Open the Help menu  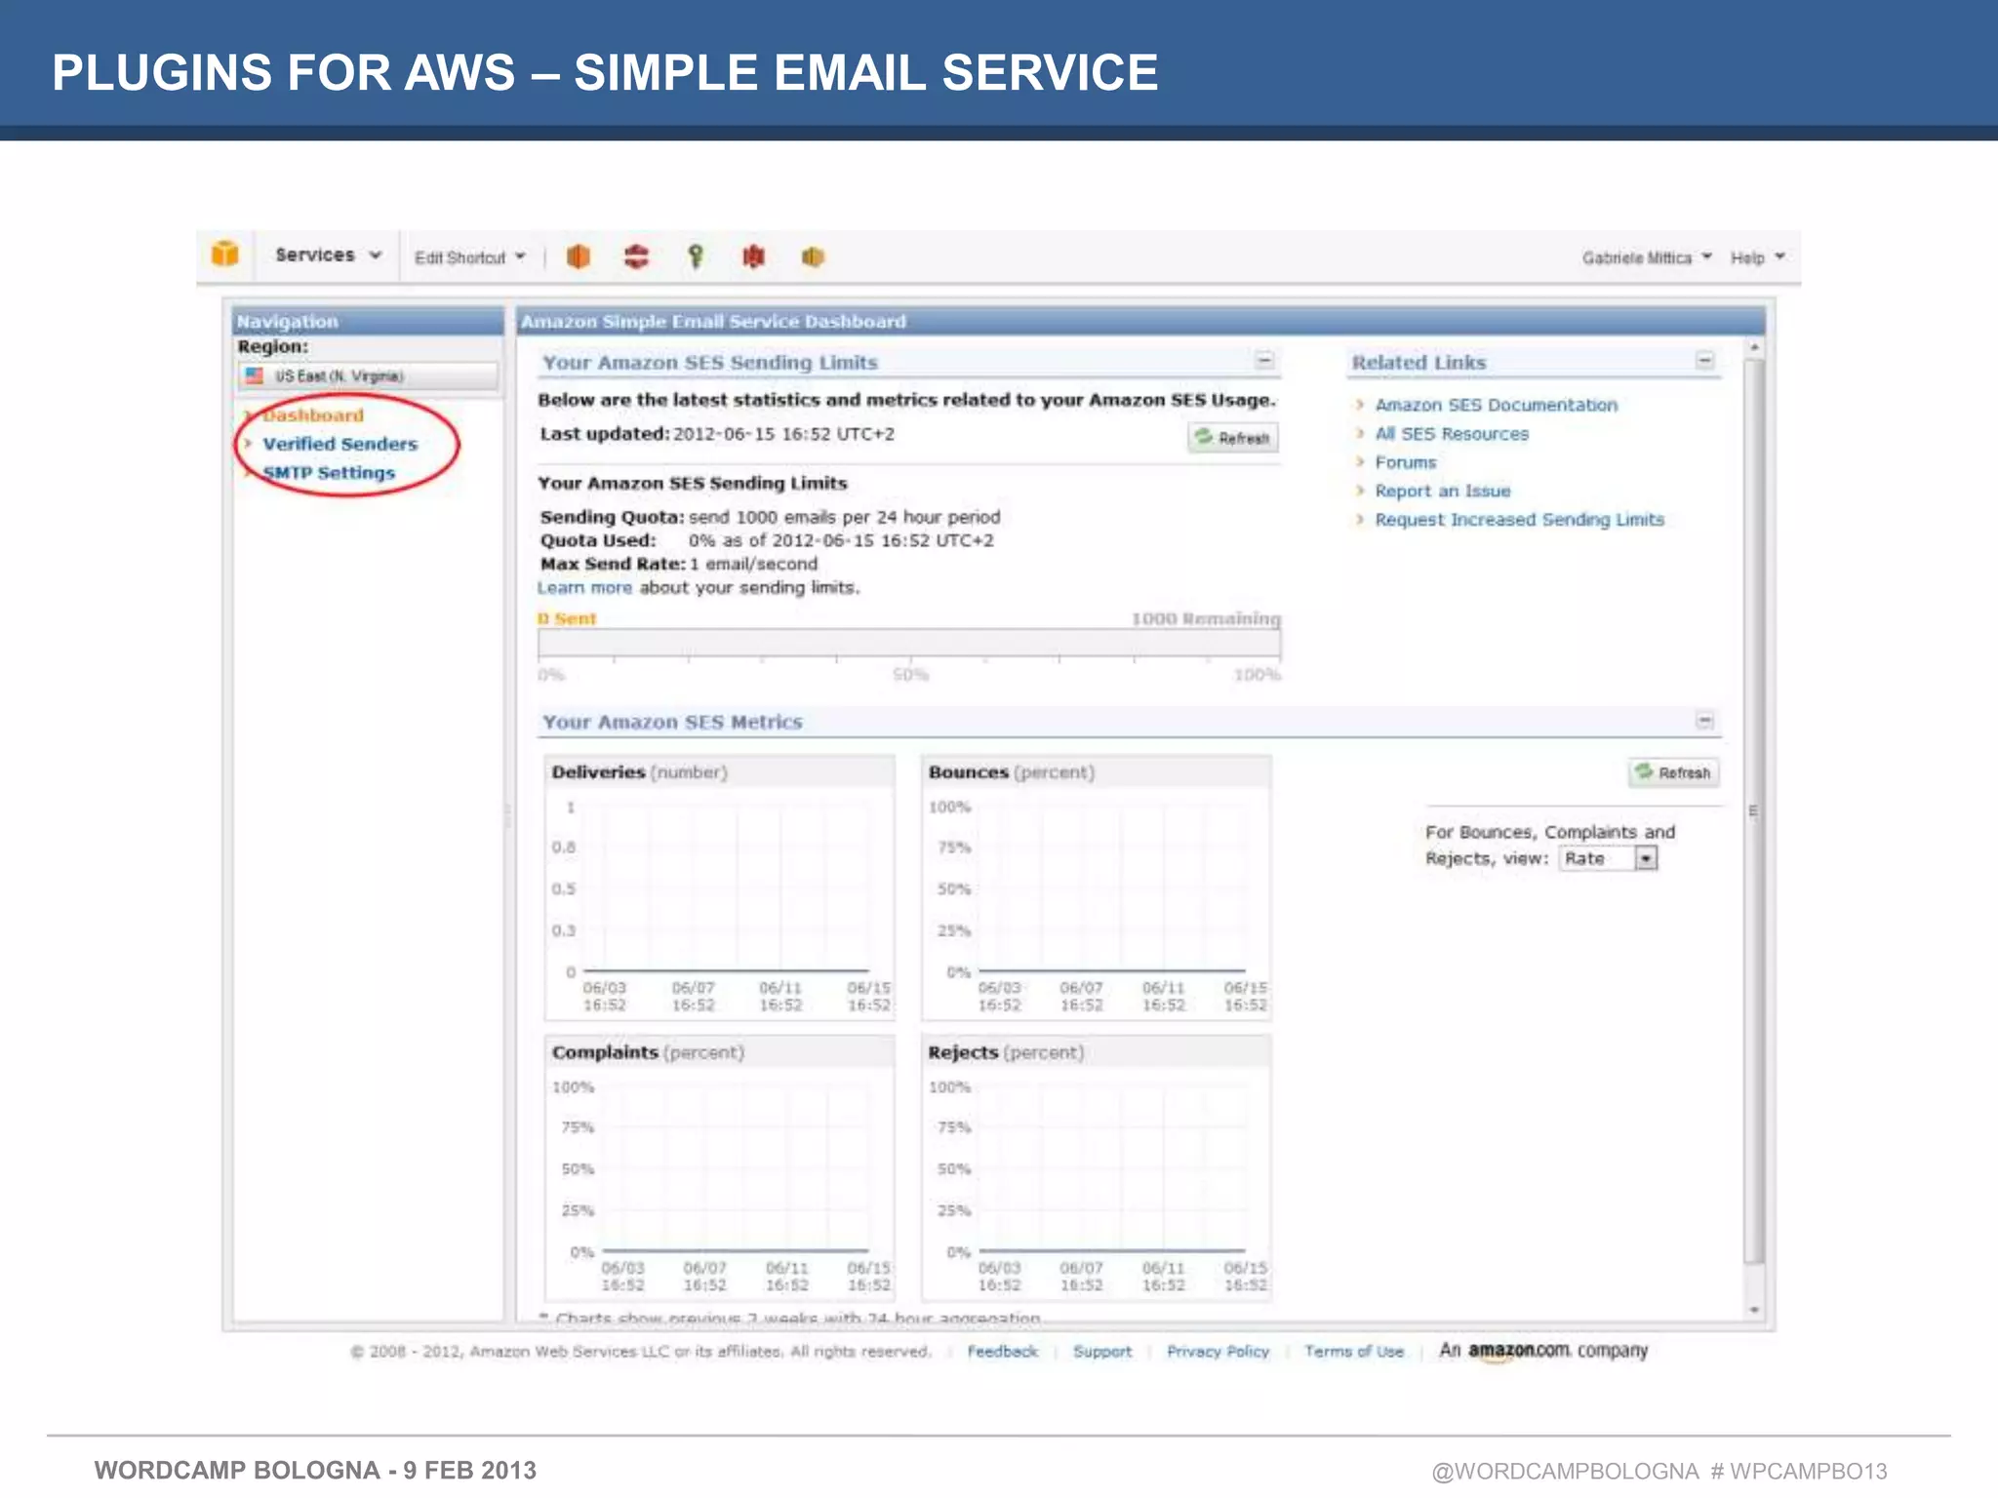1758,257
